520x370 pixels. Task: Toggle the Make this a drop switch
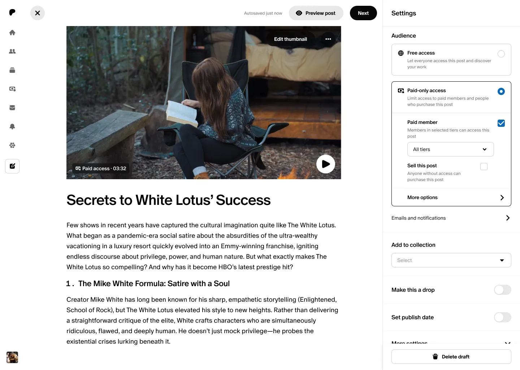[503, 290]
